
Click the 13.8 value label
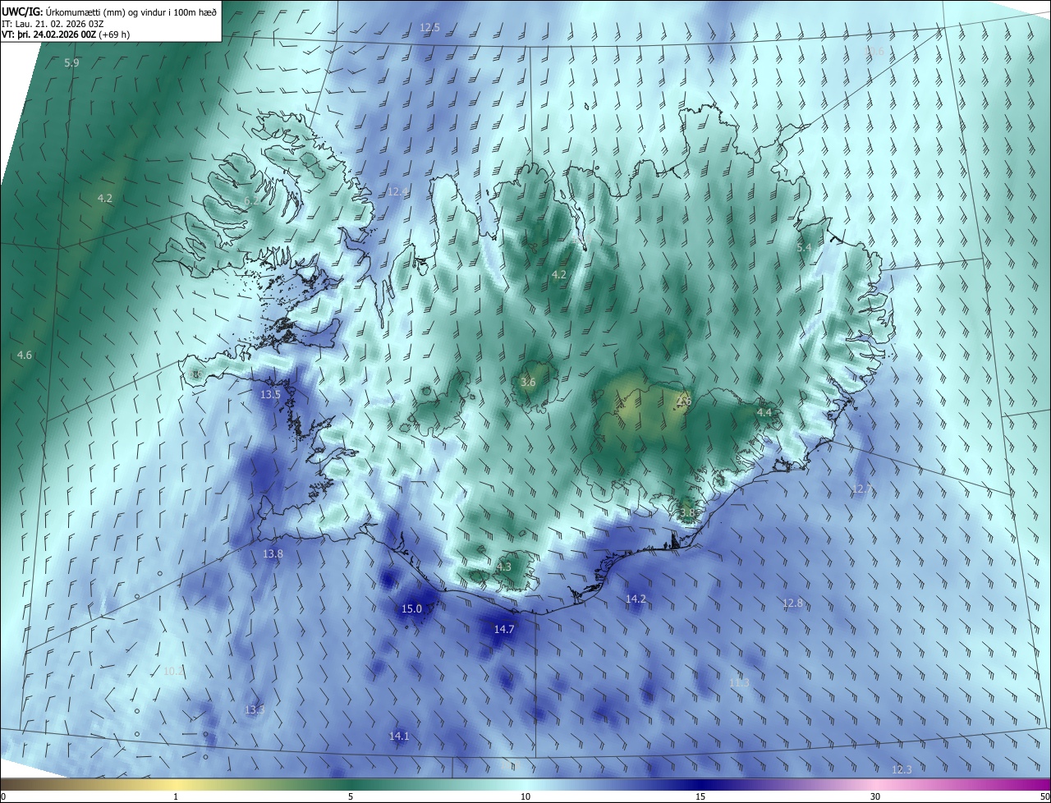pos(273,554)
